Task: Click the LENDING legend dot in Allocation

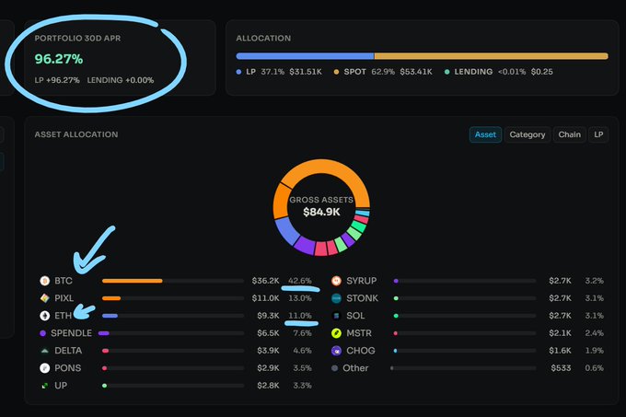Action: click(x=446, y=72)
